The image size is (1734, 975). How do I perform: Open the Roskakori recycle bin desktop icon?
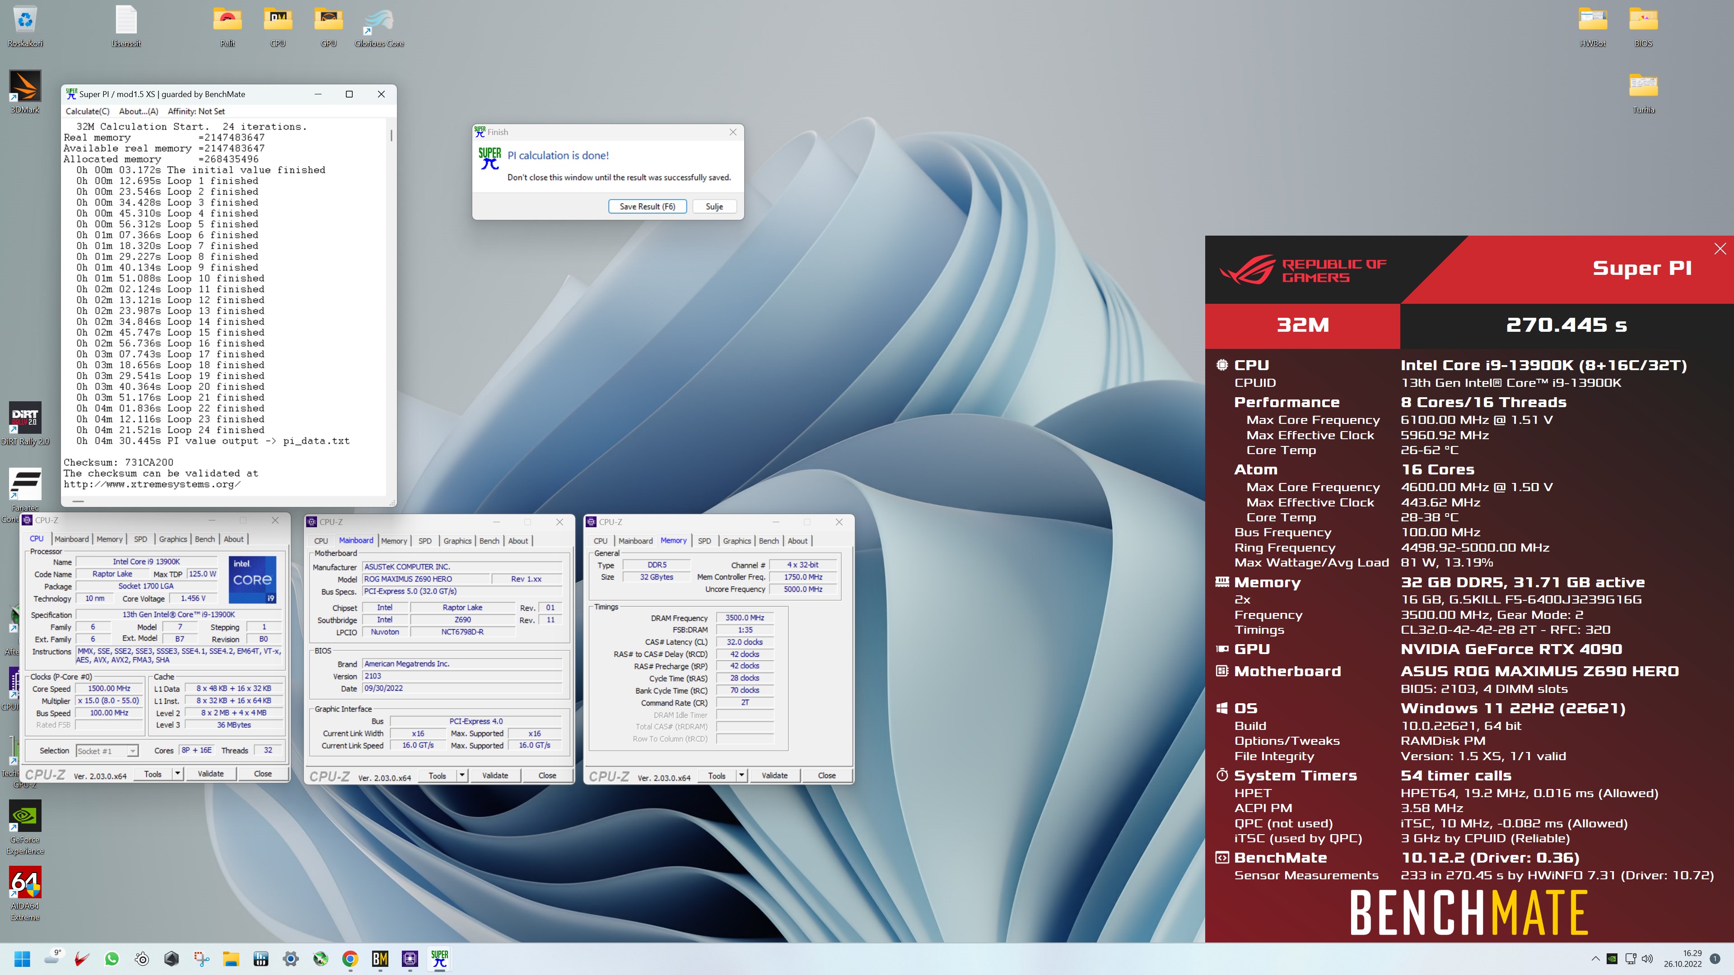[x=25, y=26]
